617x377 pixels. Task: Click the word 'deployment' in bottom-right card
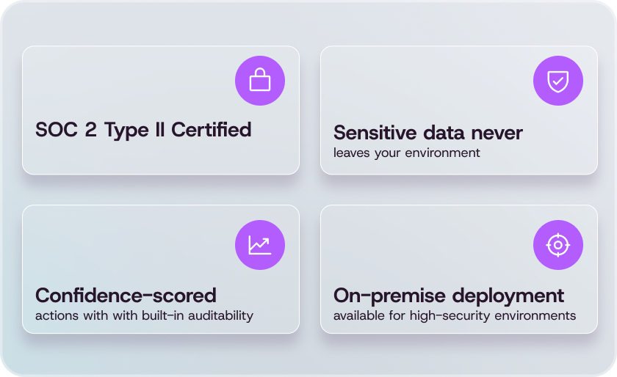point(508,296)
